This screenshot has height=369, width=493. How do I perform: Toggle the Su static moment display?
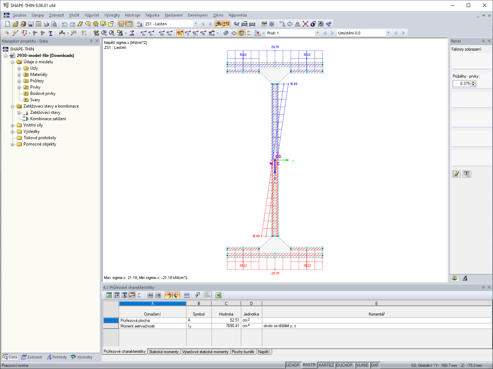pyautogui.click(x=144, y=33)
